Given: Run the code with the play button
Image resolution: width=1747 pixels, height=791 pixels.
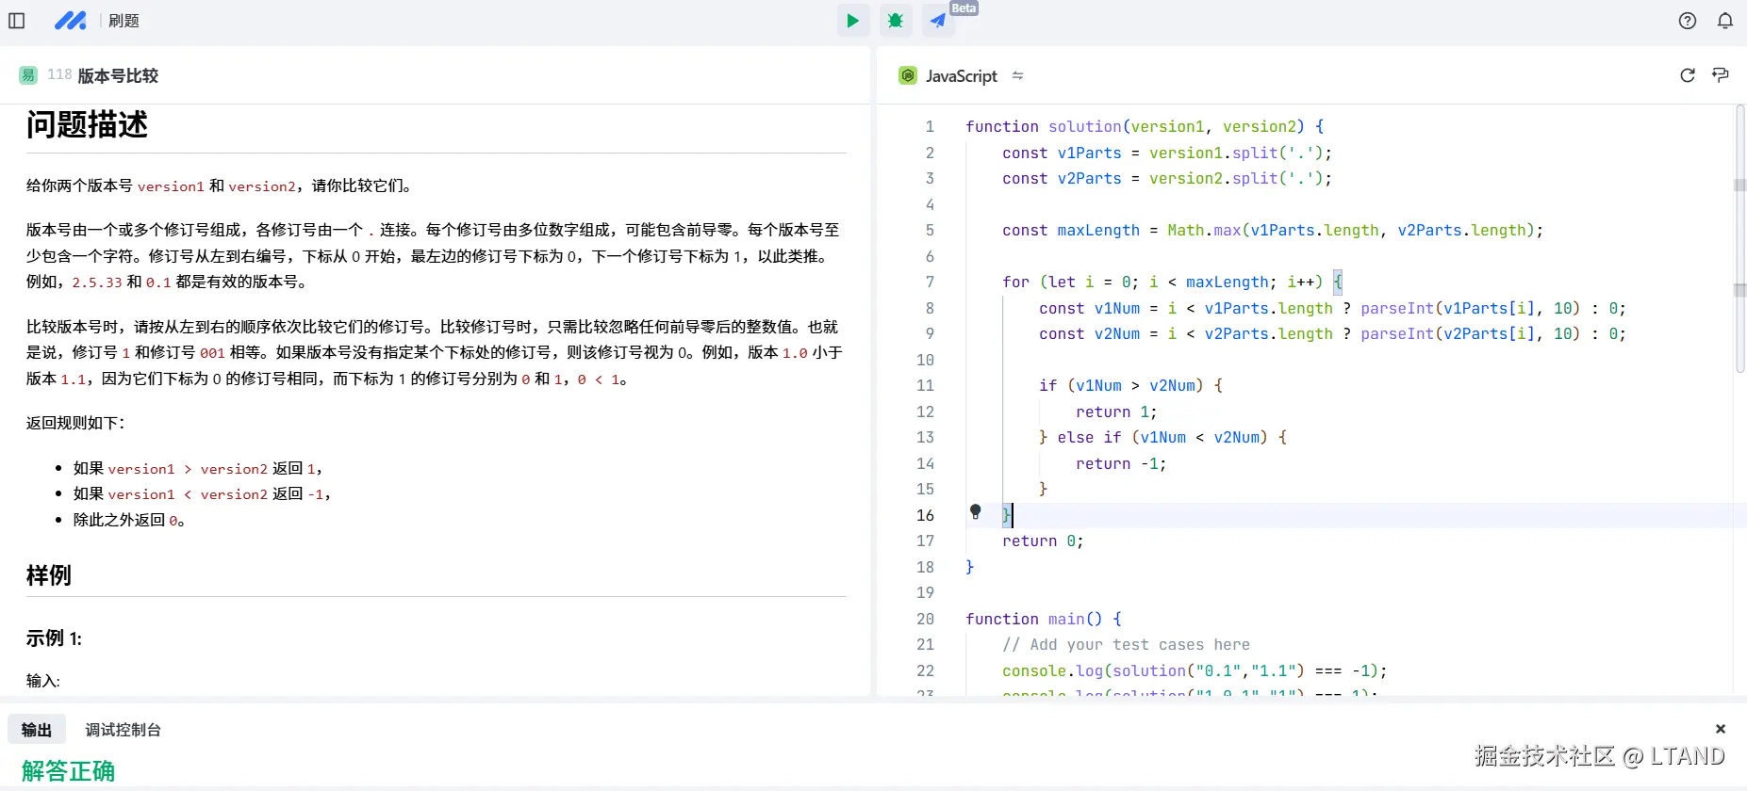Looking at the screenshot, I should click(852, 21).
